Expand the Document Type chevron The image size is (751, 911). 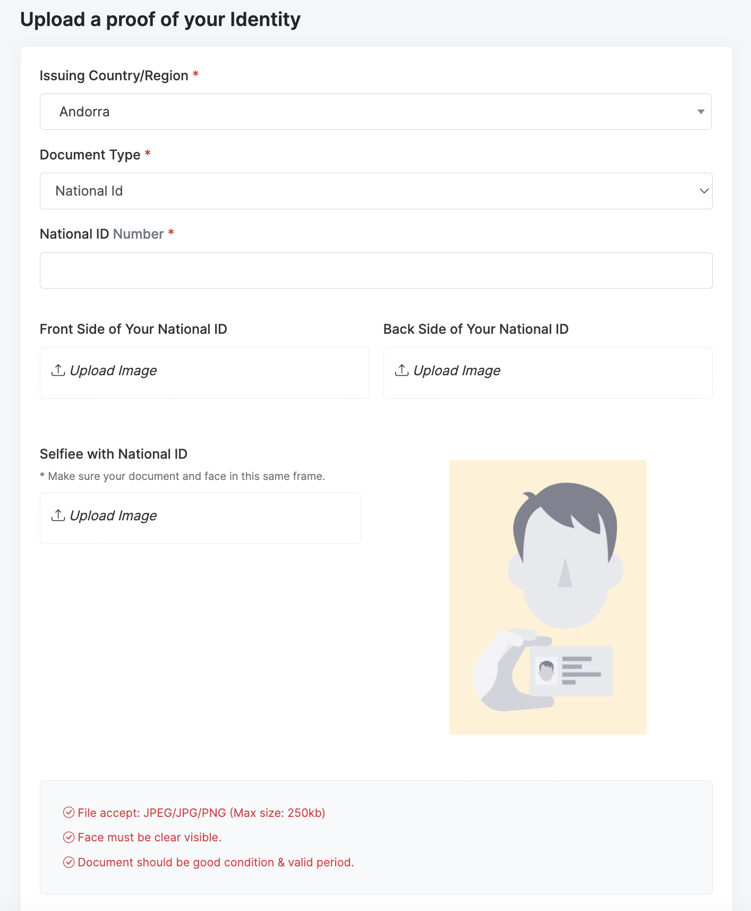coord(704,191)
